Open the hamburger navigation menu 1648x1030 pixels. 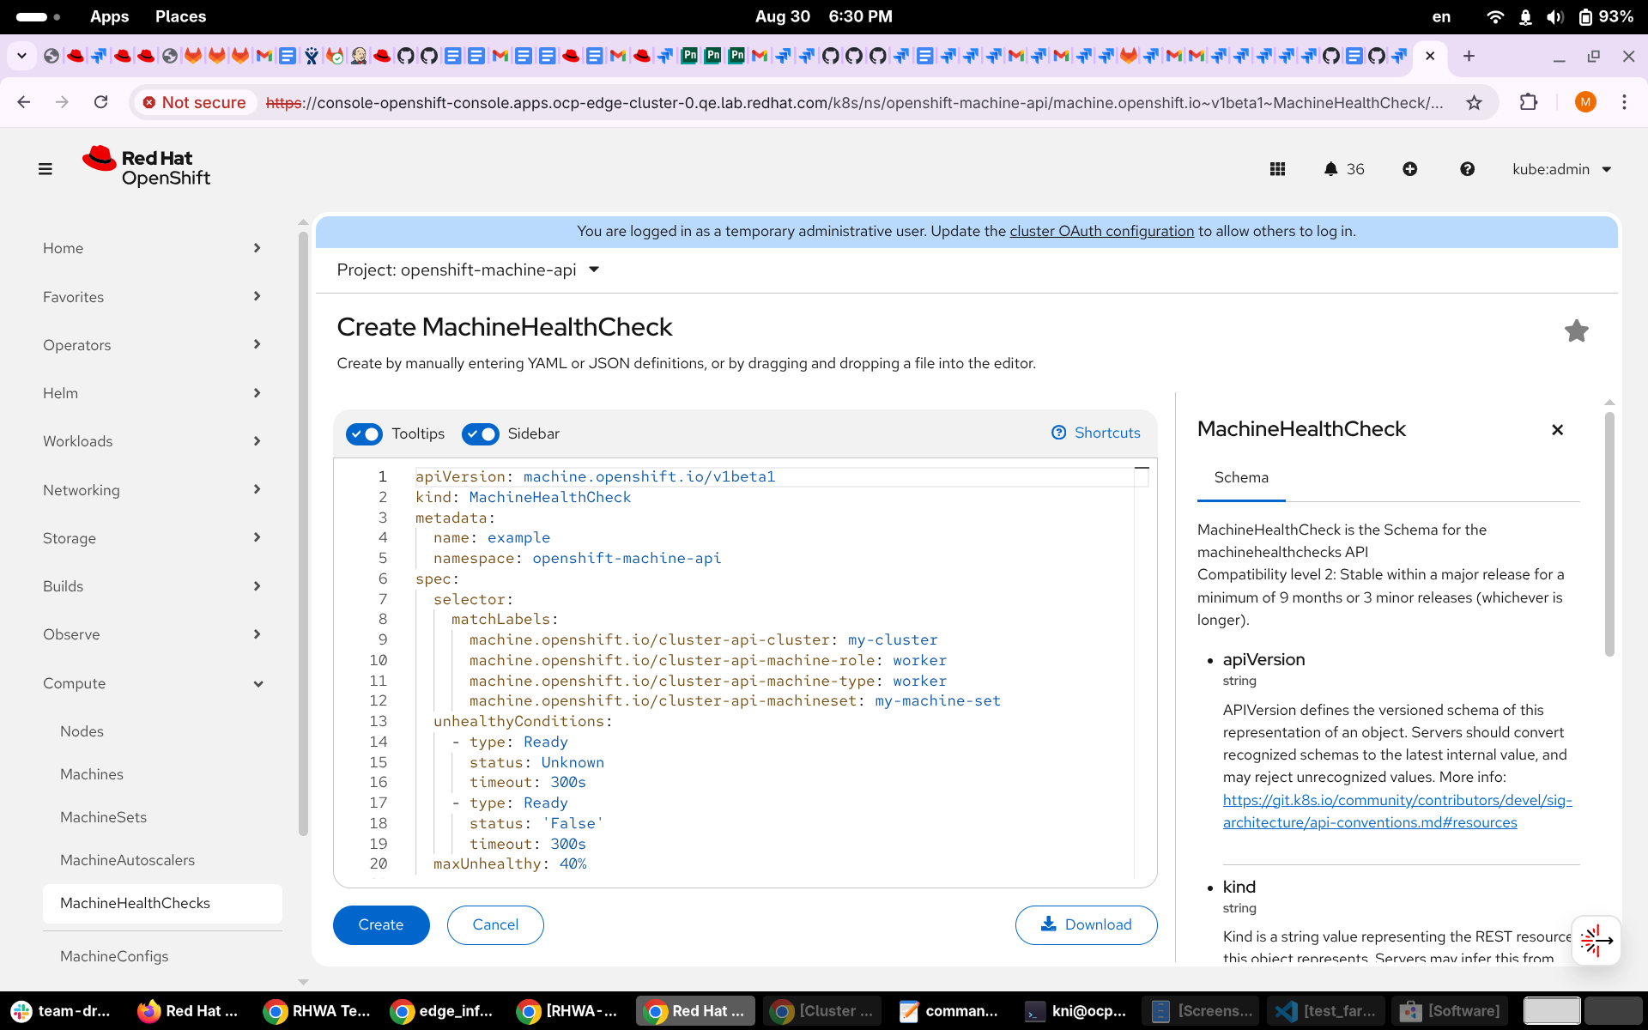[x=45, y=169]
